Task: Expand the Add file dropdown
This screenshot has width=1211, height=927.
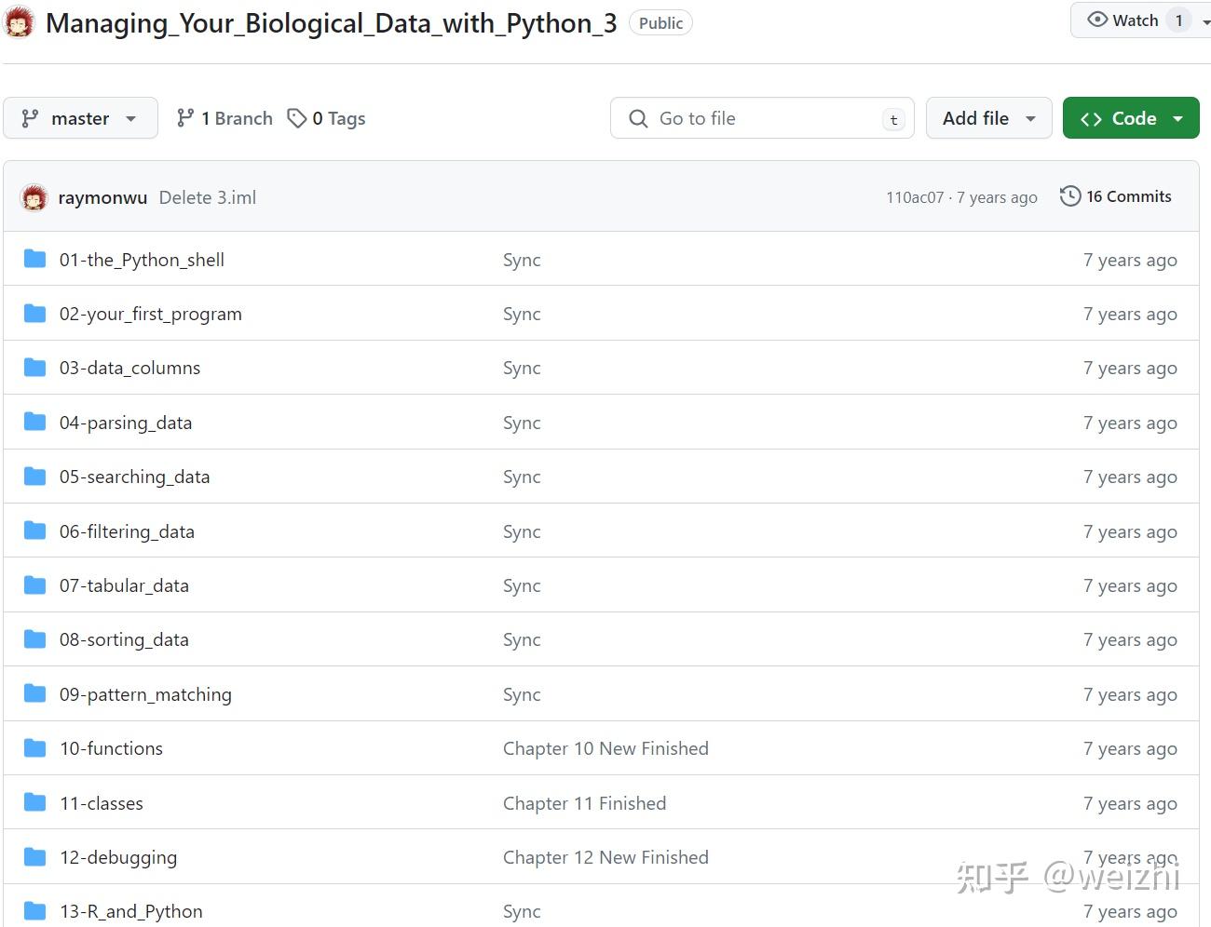Action: point(988,118)
